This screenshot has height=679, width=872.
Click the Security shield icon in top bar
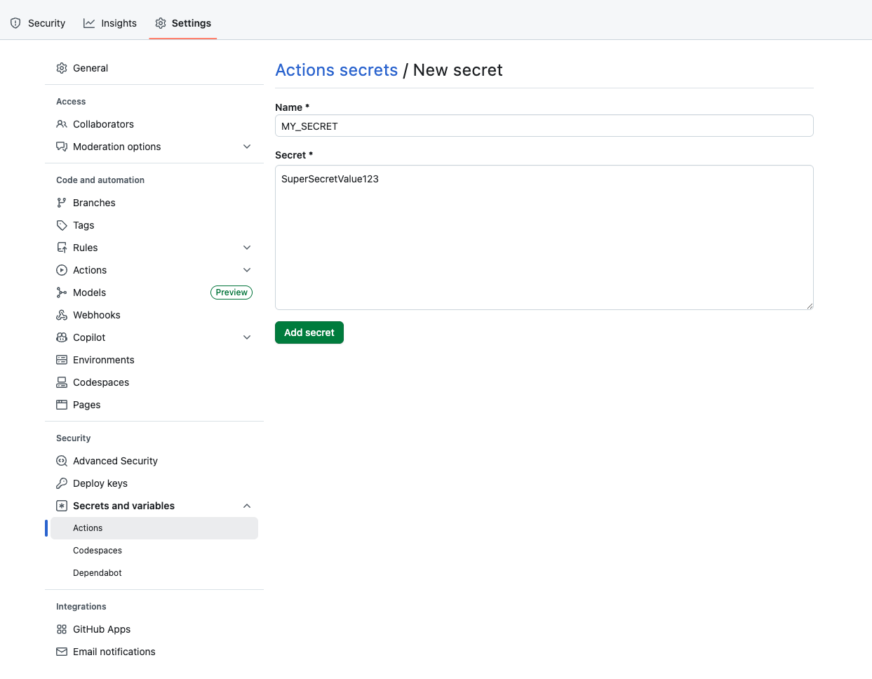pos(15,22)
